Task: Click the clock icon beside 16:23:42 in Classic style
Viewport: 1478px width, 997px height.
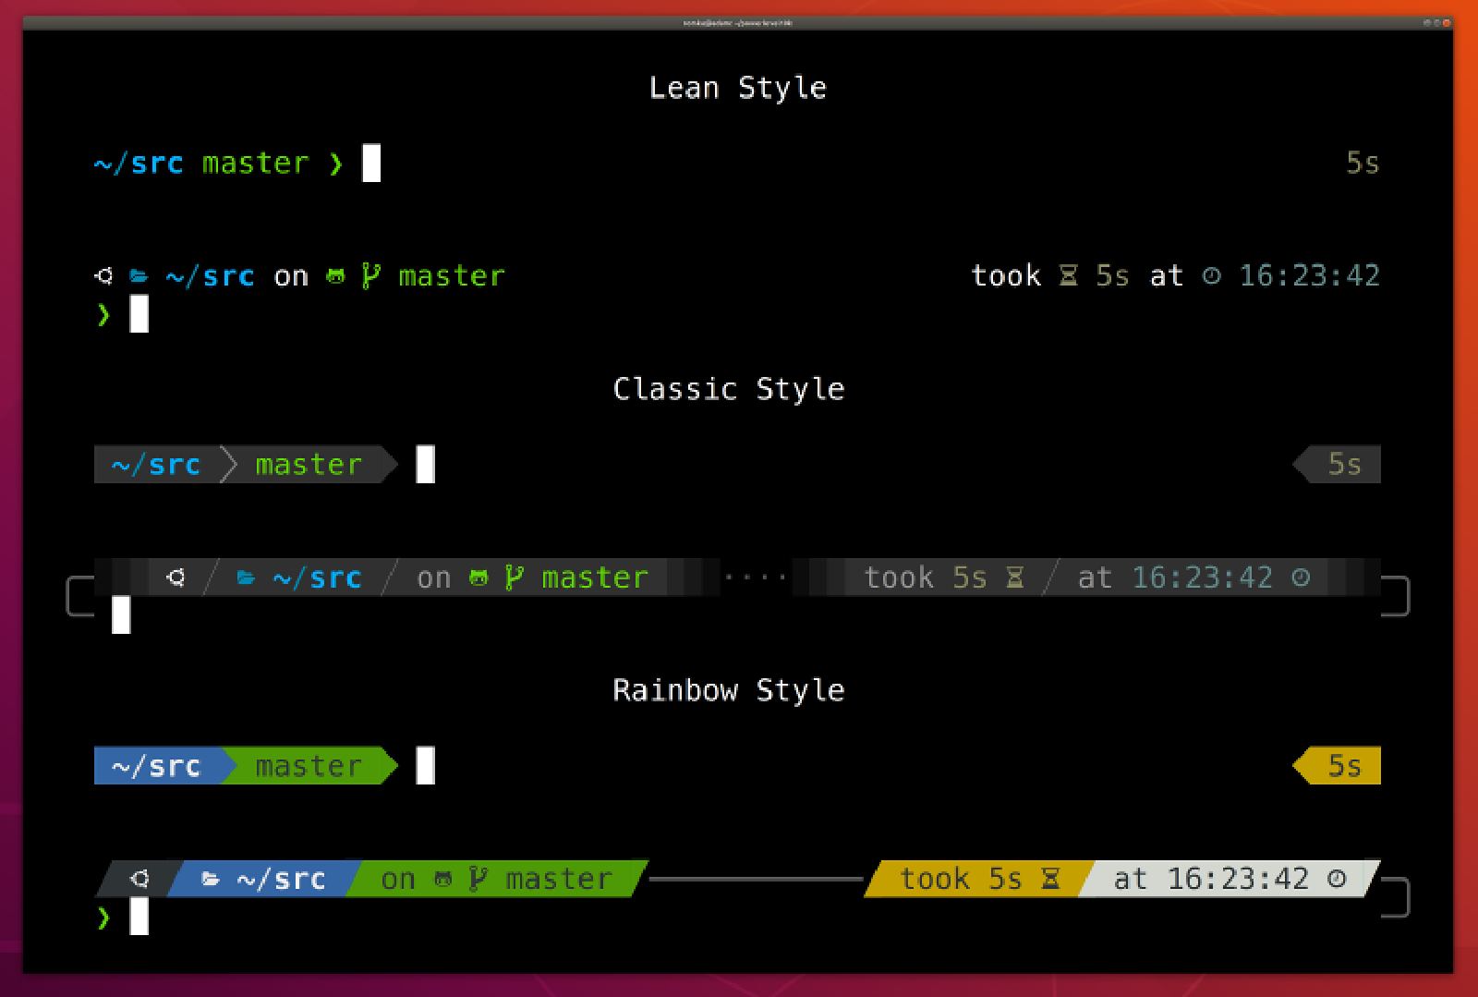Action: (x=1302, y=578)
